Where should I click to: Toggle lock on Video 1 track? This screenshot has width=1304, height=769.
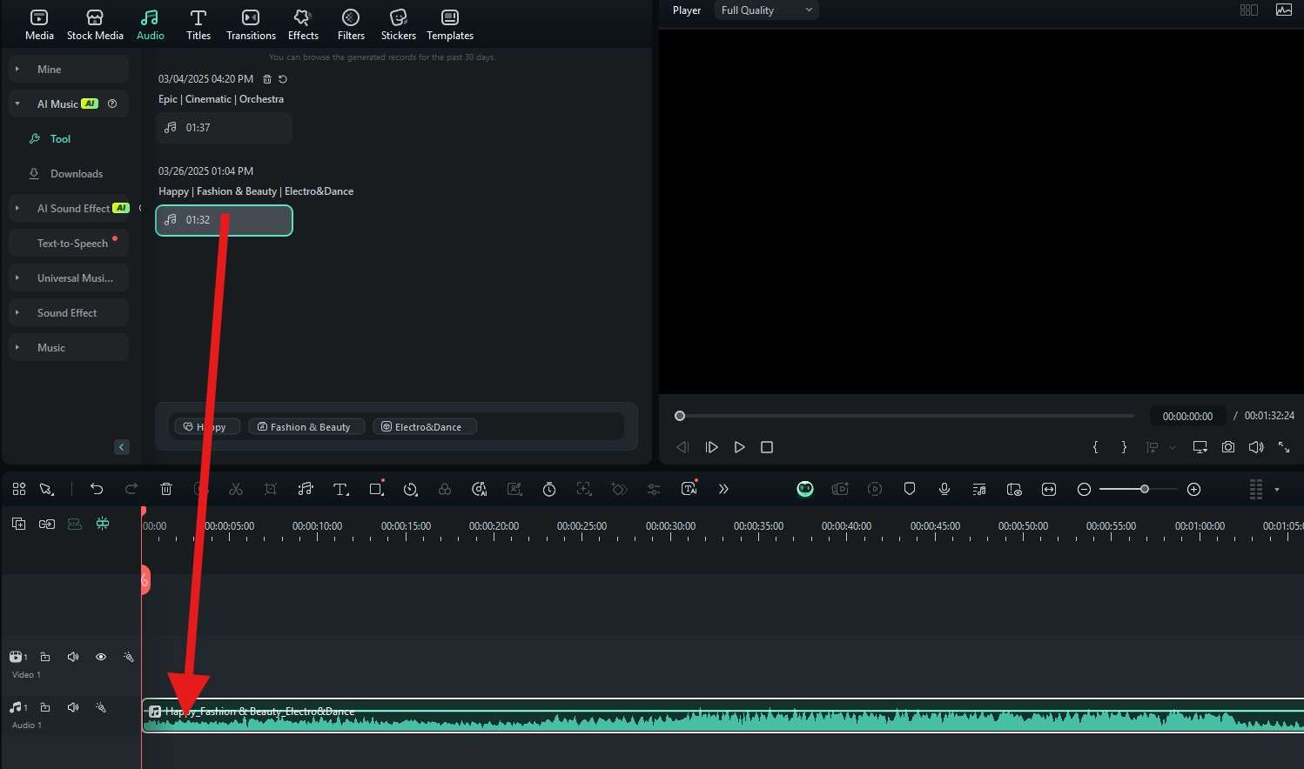pyautogui.click(x=45, y=658)
